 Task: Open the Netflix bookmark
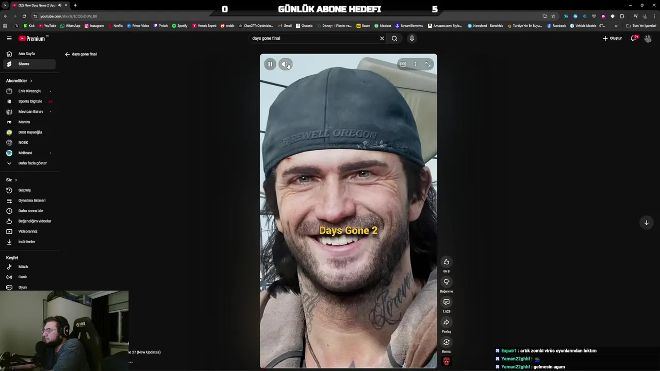coord(116,25)
